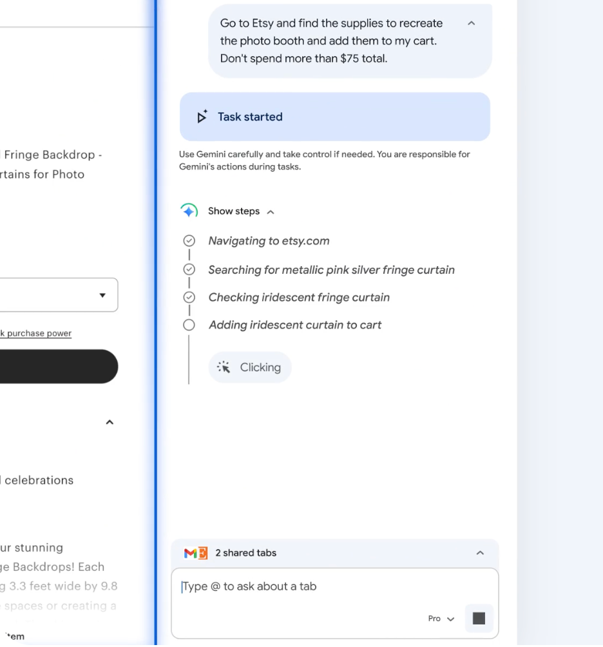Click the Task started banner
603x647 pixels.
point(334,117)
